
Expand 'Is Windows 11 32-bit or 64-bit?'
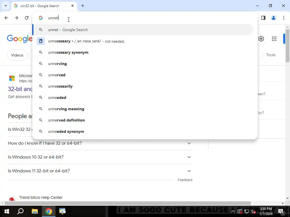click(100, 171)
